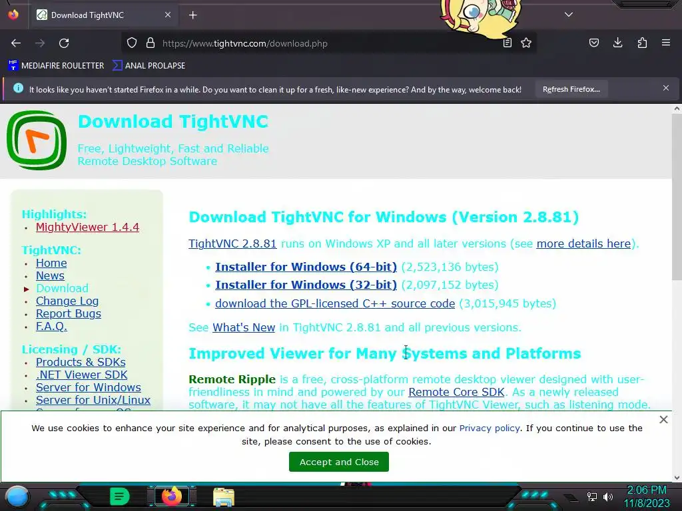
Task: Open the Extensions puzzle icon
Action: [x=642, y=43]
